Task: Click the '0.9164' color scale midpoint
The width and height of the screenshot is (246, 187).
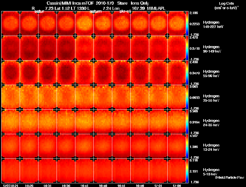Action: [195, 122]
